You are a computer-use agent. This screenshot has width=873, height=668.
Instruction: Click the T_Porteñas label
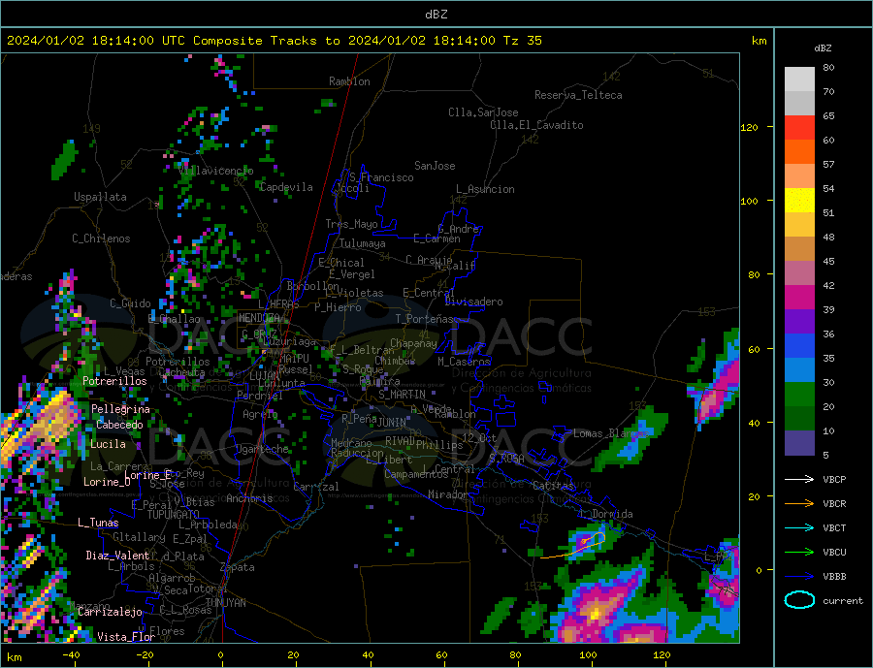click(x=424, y=319)
